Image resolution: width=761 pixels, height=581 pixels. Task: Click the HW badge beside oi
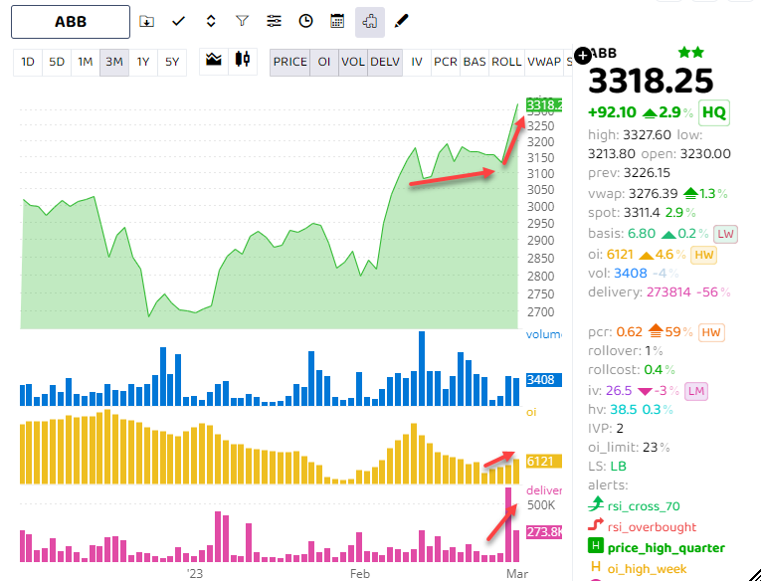[x=704, y=255]
